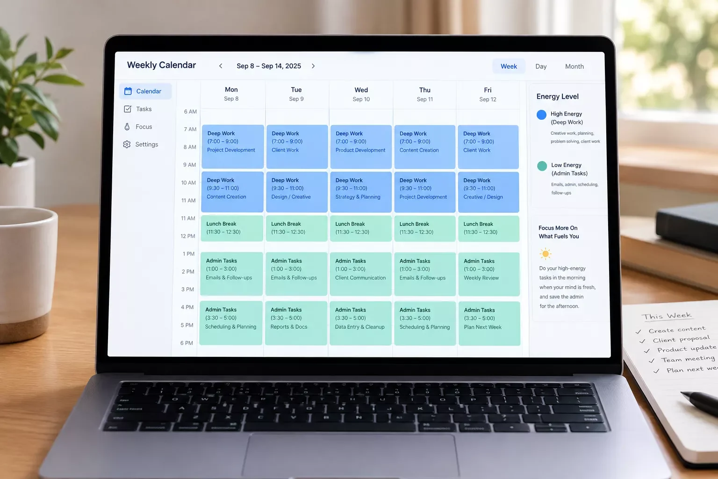The image size is (718, 479).
Task: Click the date range Sep 8 – Sep 14, 2025
Action: tap(269, 66)
